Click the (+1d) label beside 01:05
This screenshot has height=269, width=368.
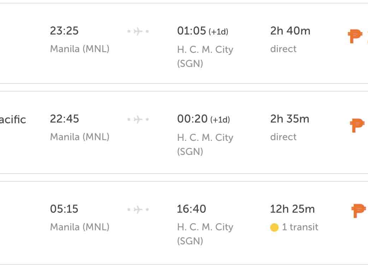[218, 32]
